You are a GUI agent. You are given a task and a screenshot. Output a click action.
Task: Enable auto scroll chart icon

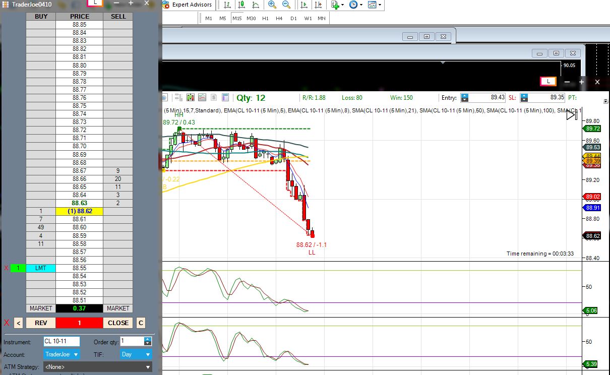click(304, 5)
